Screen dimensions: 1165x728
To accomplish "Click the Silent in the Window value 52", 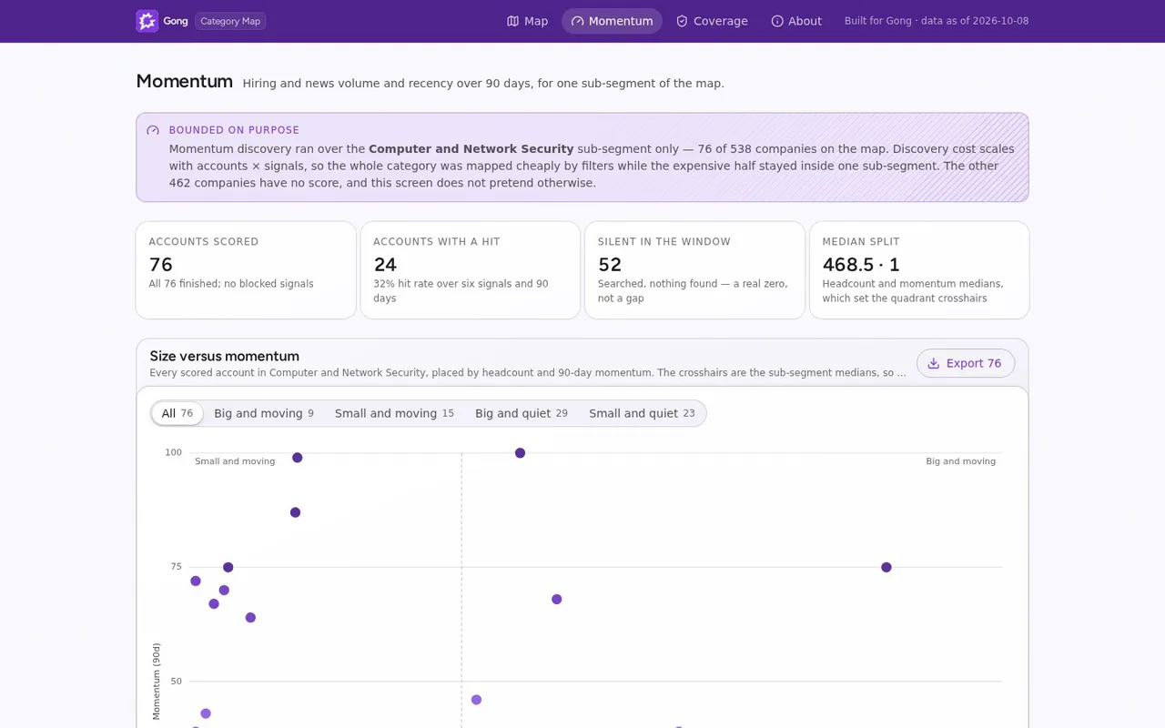I will (x=610, y=265).
